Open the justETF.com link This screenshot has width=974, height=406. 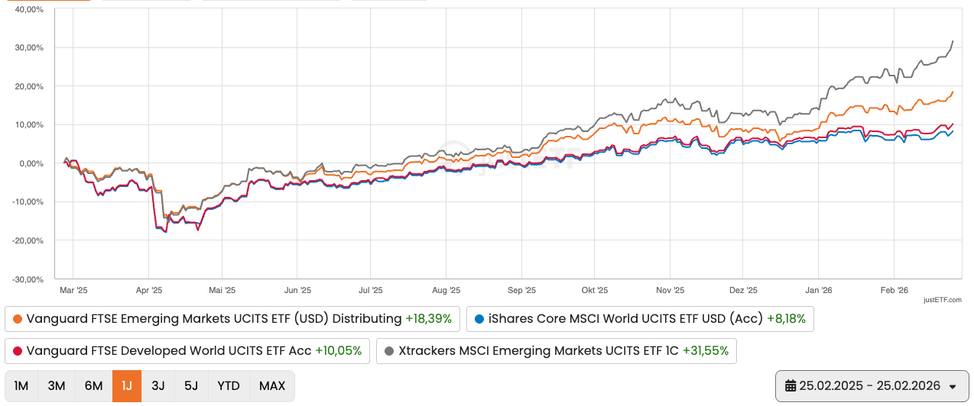[x=942, y=300]
